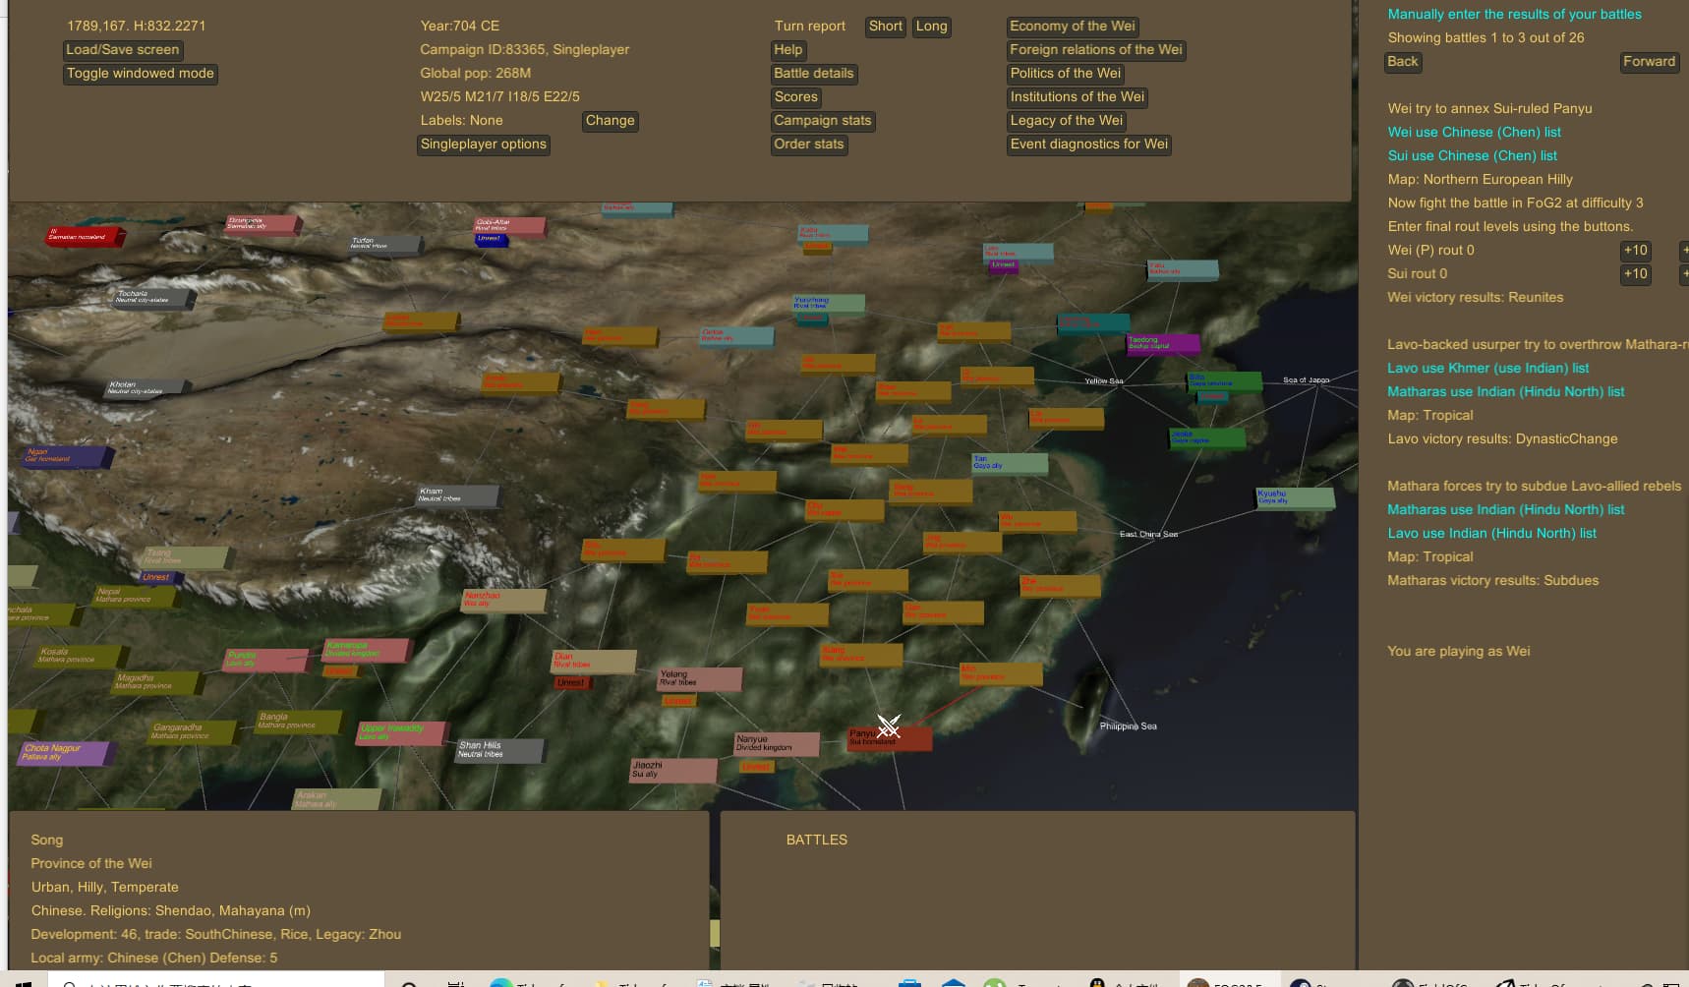
Task: Open the Sui use Chinese (Chen) list link
Action: (x=1473, y=155)
